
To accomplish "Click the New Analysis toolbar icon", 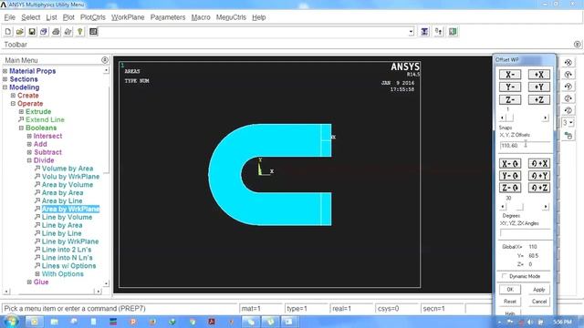I will pos(8,32).
